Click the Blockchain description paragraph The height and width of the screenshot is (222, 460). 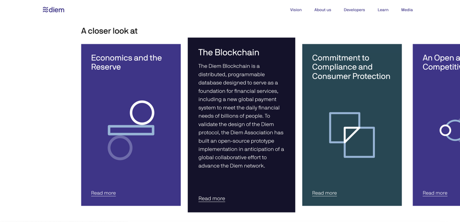[241, 116]
